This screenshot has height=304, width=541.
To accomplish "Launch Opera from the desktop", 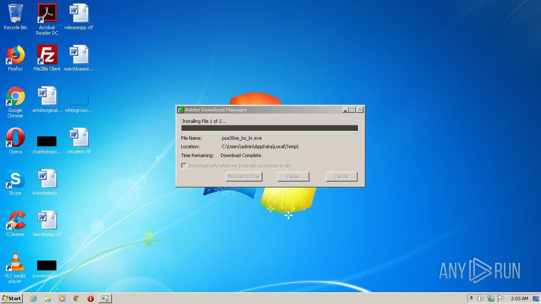I will (x=15, y=141).
